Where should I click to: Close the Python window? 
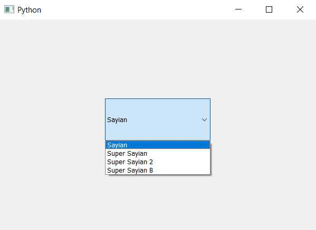click(300, 9)
